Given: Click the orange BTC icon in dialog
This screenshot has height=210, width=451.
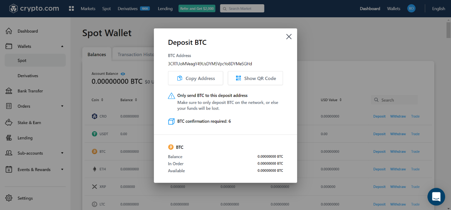Looking at the screenshot, I should [x=171, y=147].
